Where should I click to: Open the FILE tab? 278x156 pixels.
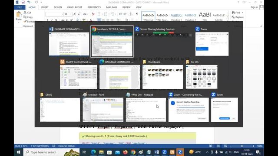(x=20, y=7)
